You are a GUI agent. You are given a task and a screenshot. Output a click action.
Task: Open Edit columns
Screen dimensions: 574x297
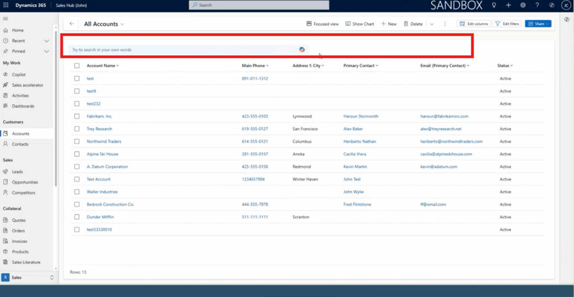[474, 23]
